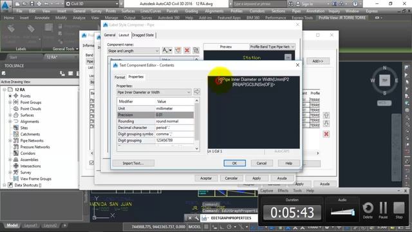Viewport: 412px width, 232px height.
Task: Switch to General tab in Label Composer
Action: [x=109, y=35]
